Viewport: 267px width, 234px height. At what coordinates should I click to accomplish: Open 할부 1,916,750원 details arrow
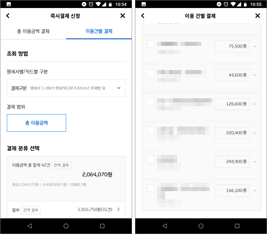point(118,209)
